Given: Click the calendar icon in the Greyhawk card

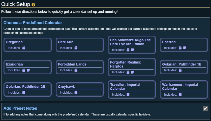Looking at the screenshot, I should tap(76, 93).
